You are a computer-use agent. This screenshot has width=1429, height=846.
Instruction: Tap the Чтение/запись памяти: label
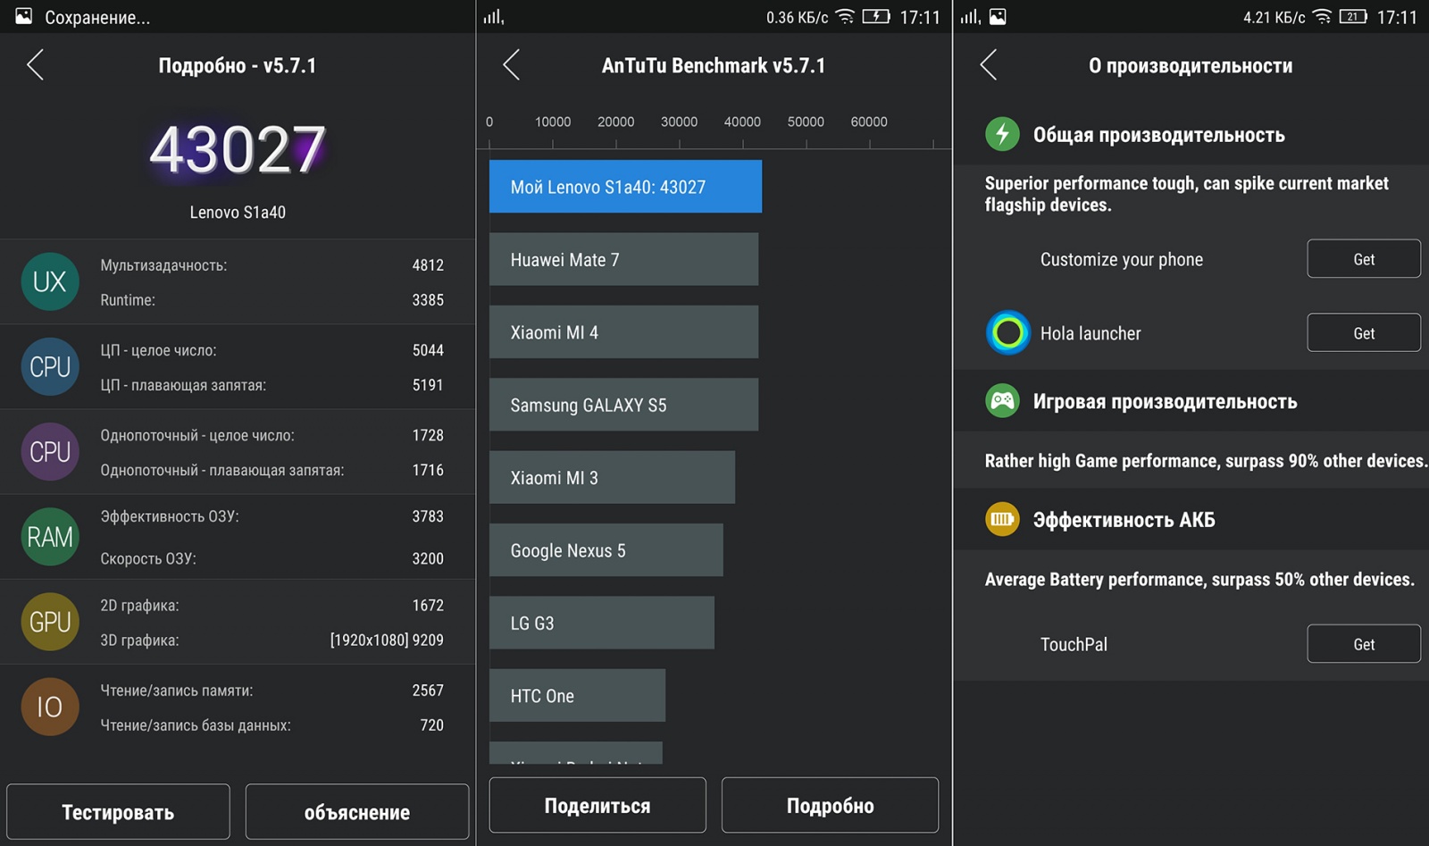pyautogui.click(x=177, y=691)
